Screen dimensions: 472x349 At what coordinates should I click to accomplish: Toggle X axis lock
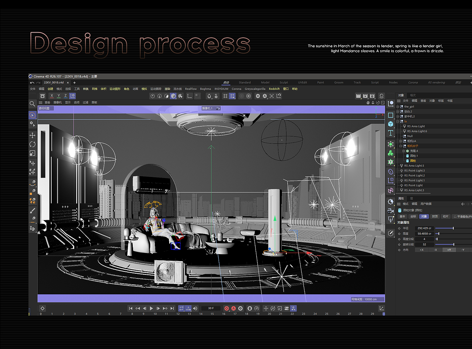[x=52, y=96]
